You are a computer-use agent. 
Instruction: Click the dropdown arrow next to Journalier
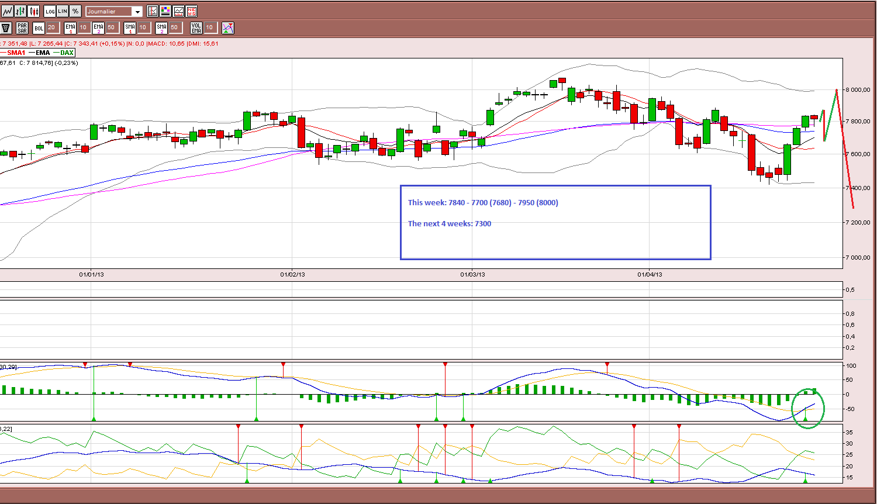click(137, 12)
